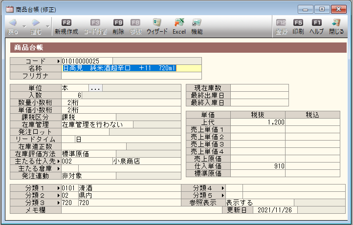This screenshot has width=353, height=225.
Task: Select the 在庫管理 field value
Action: tap(97, 124)
